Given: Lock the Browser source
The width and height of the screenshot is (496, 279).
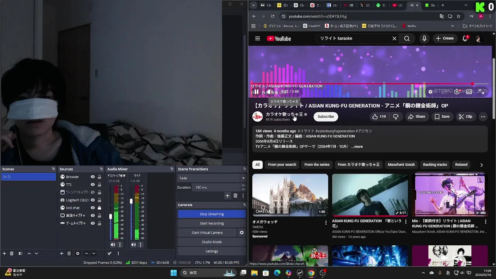Looking at the screenshot, I should pos(99,177).
